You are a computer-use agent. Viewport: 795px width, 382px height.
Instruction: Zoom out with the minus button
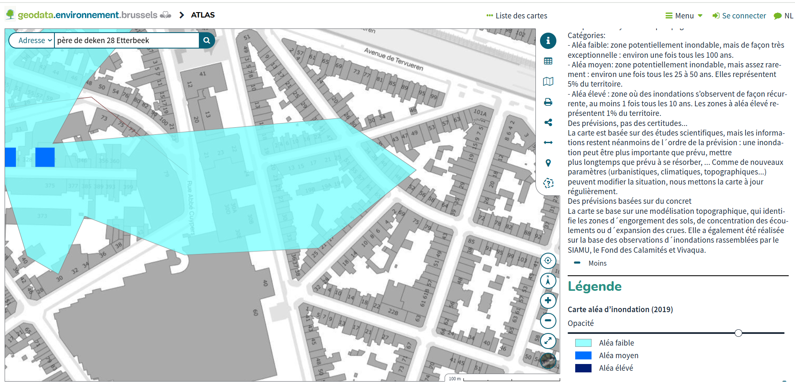[x=548, y=321]
